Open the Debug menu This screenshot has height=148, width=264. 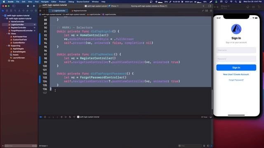[x=71, y=2]
